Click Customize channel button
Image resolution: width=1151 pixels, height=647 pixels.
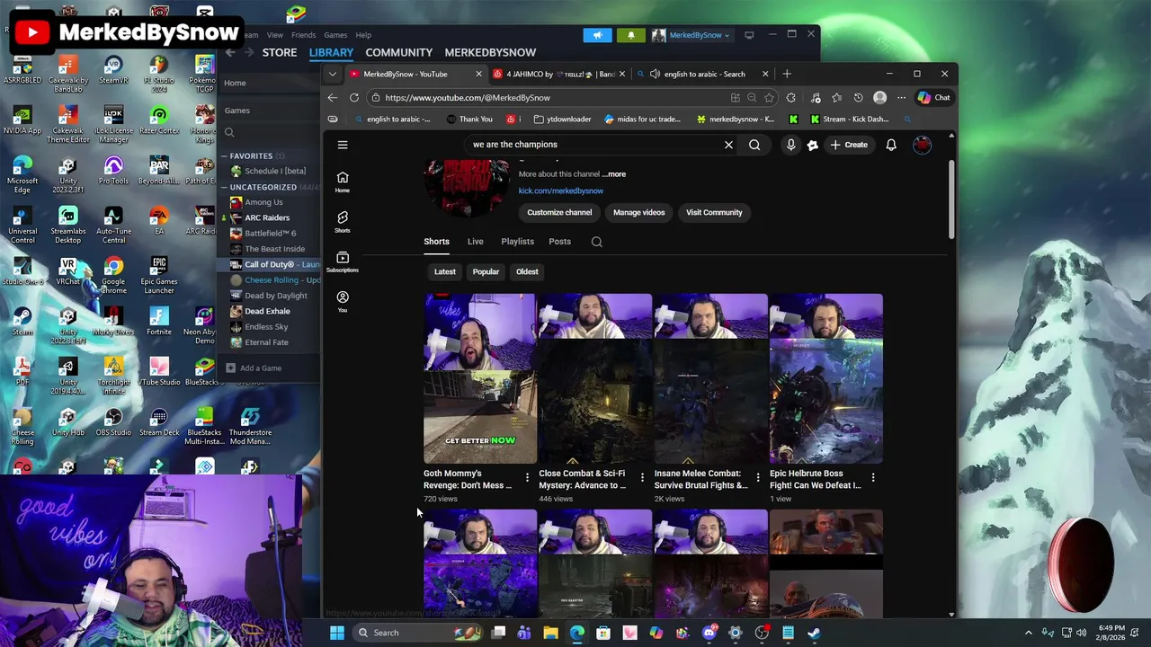(559, 213)
